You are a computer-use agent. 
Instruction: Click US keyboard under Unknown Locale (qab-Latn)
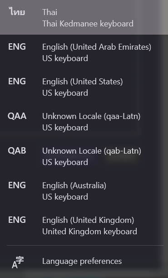[x=65, y=162]
